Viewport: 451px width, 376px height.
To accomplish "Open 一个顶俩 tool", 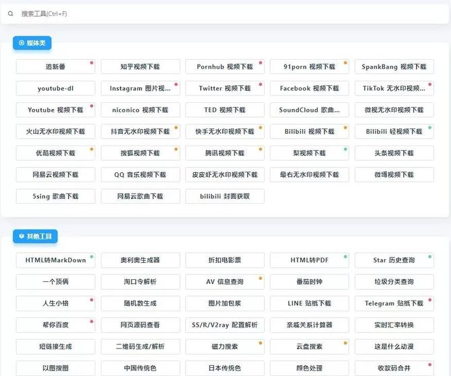I will pyautogui.click(x=55, y=282).
